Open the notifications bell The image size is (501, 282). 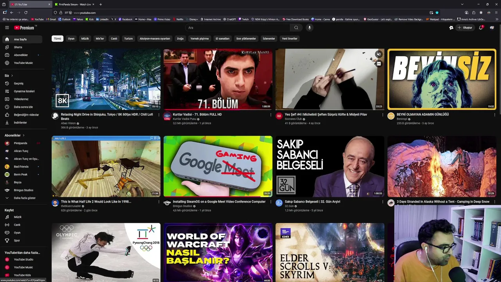481,27
